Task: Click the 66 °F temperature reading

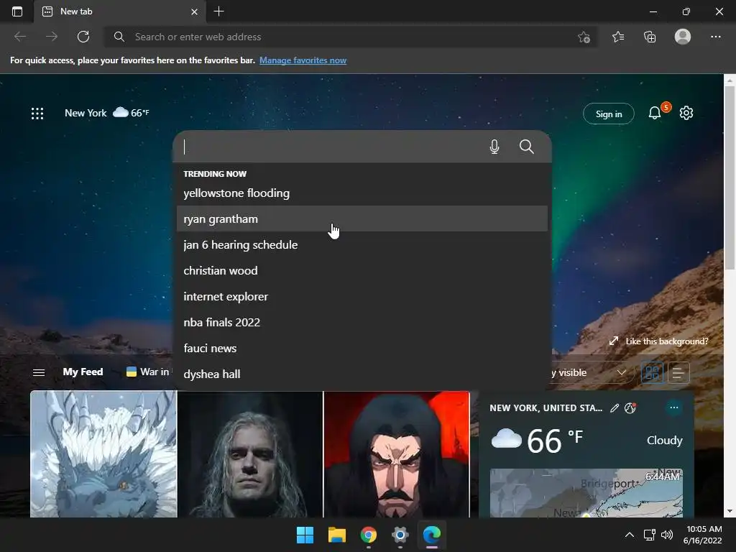Action: point(555,441)
